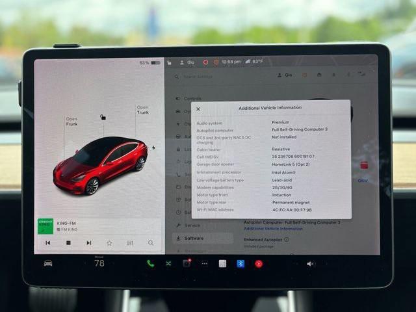The image size is (416, 312).
Task: Open the Bluetooth app in bottom bar
Action: (240, 264)
